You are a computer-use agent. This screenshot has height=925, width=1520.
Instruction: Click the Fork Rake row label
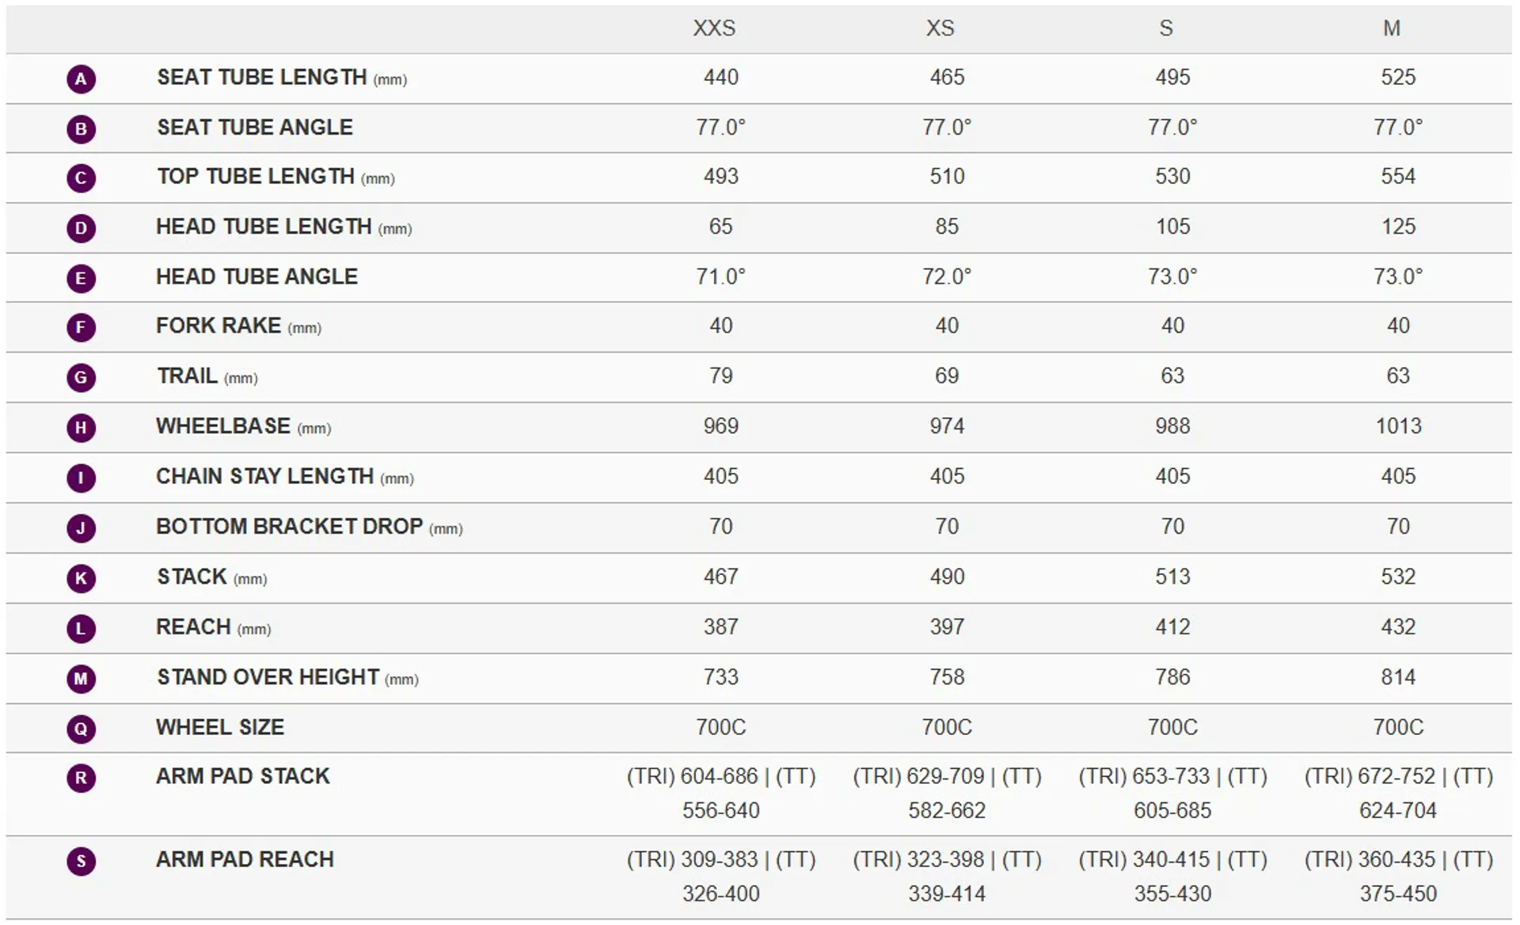tap(238, 326)
